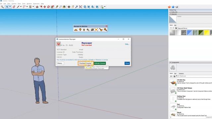Select the Text label tool
Screen dimensions: 212x119
click(x=61, y=7)
